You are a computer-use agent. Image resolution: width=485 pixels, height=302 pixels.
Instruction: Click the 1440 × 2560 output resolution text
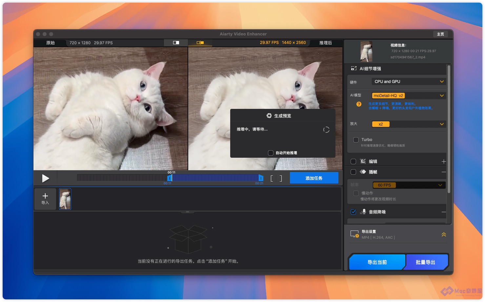tap(294, 43)
